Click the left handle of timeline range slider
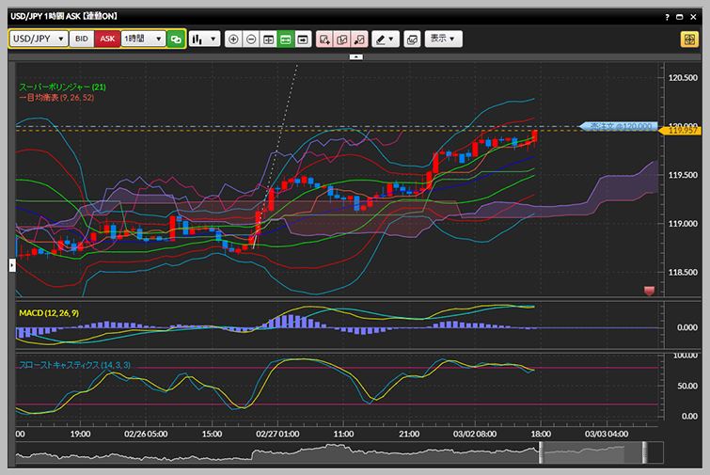Screen dimensions: 710x475 point(540,452)
